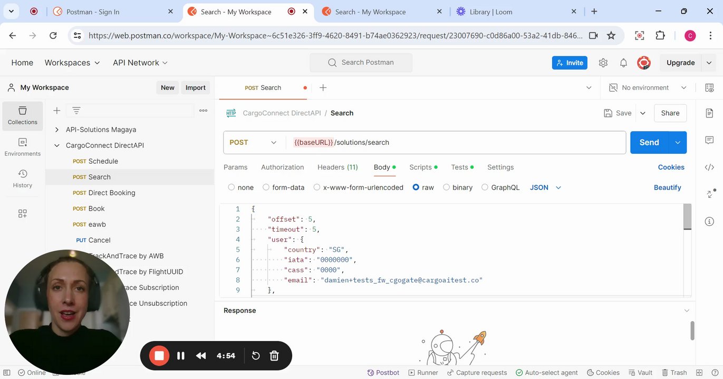
Task: Select the none body type
Action: tap(232, 187)
